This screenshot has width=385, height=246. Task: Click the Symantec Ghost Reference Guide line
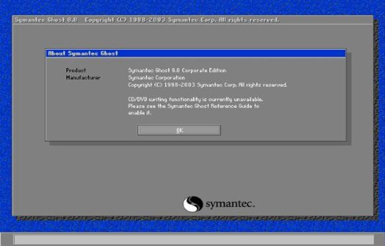coord(193,106)
